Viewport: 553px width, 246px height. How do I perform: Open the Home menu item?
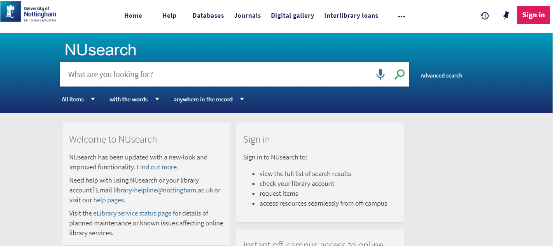click(133, 16)
